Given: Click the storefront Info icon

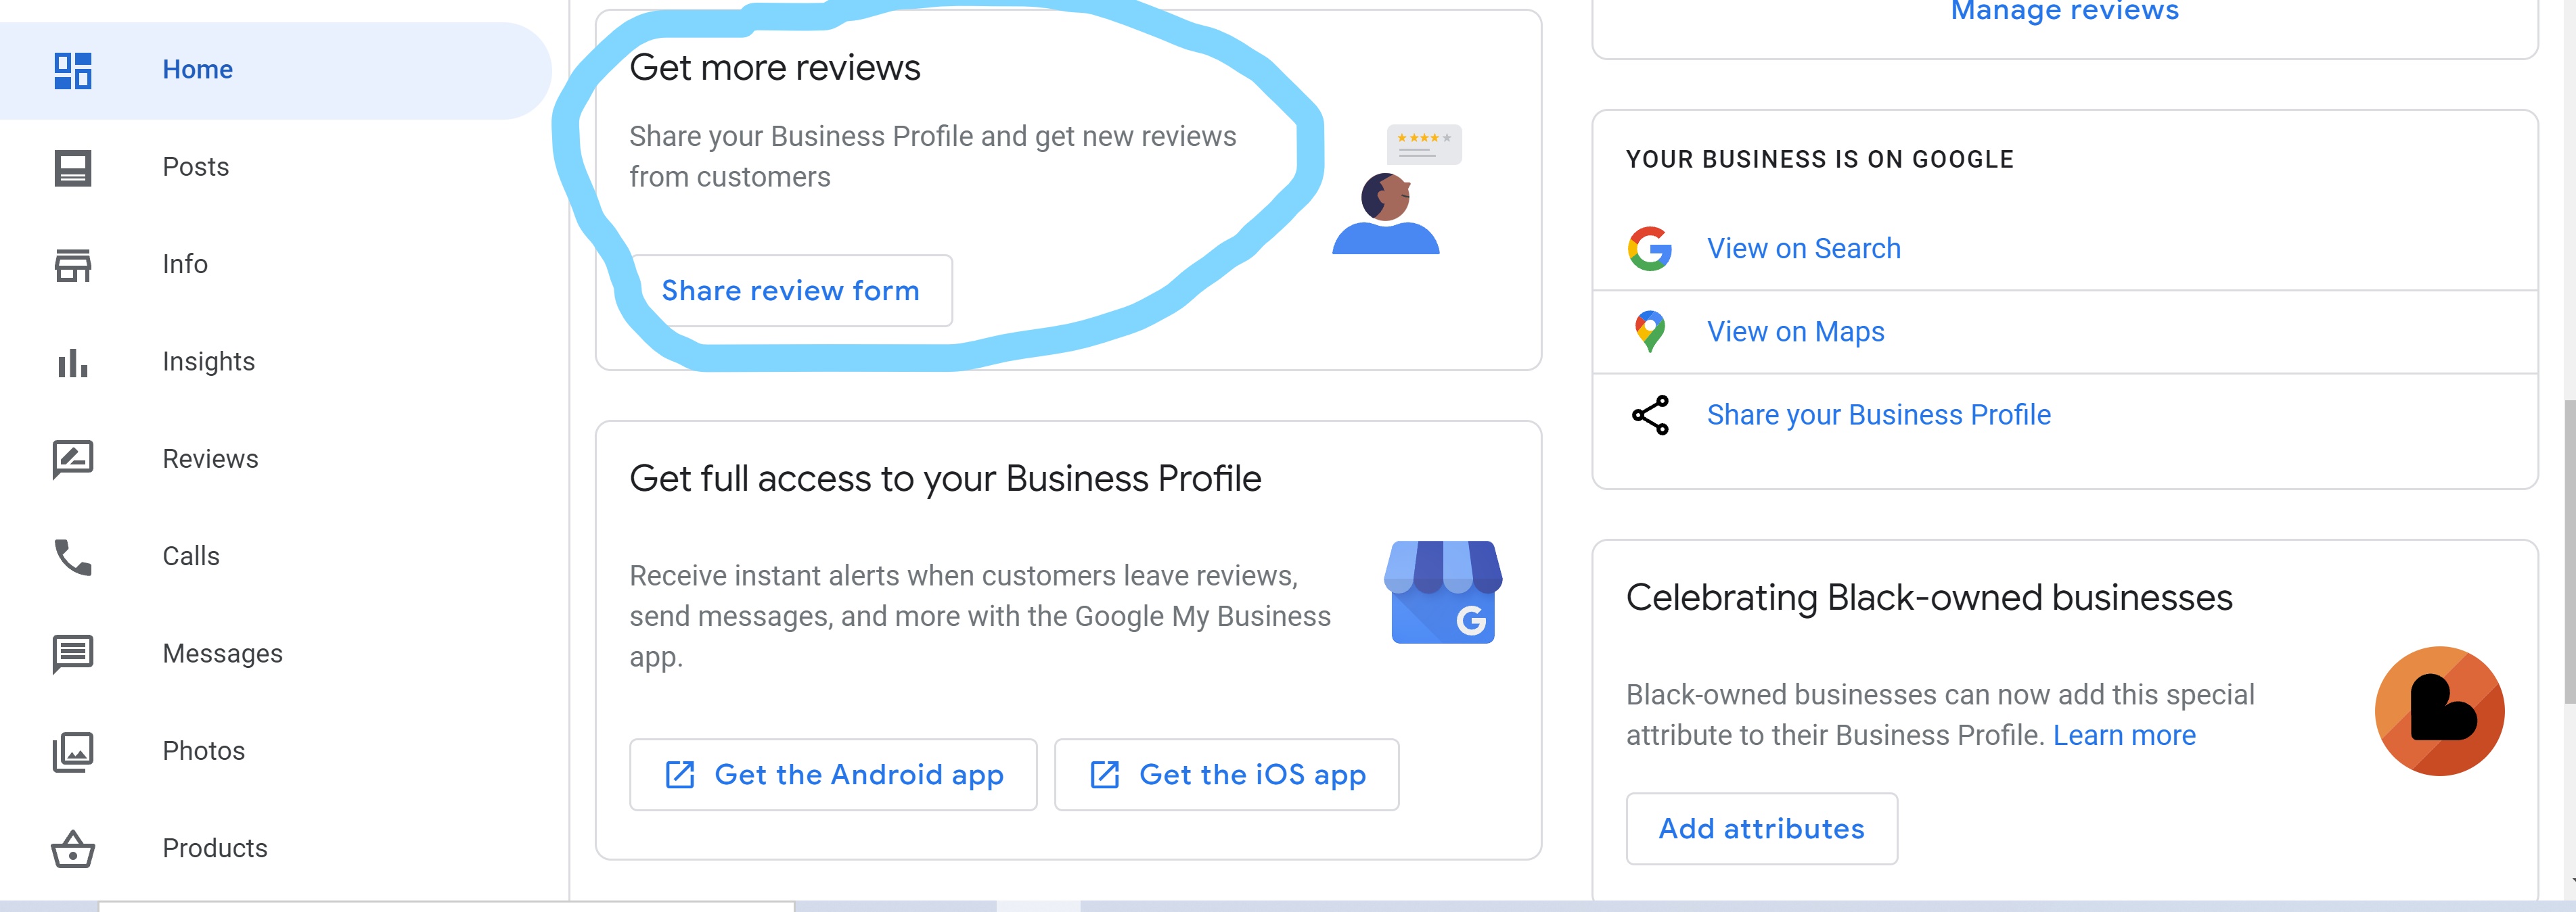Looking at the screenshot, I should (x=73, y=265).
